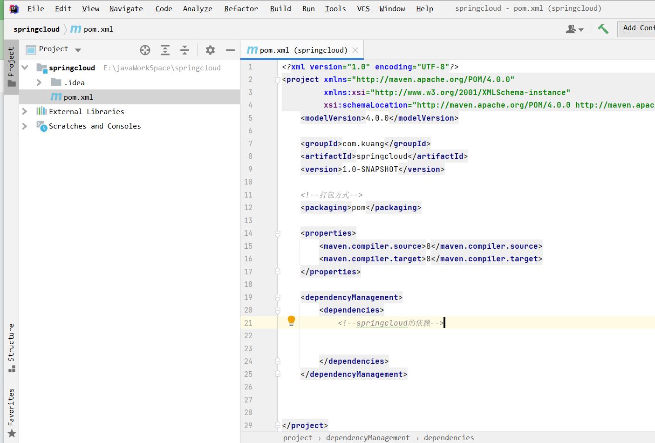The image size is (655, 443).
Task: Click the dependencyManagement breadcrumb at editor bottom
Action: (x=368, y=437)
